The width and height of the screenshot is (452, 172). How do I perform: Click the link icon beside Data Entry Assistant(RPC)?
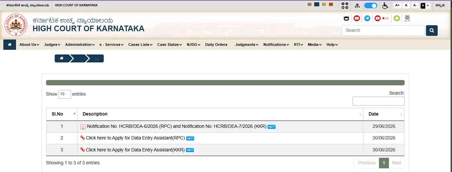point(82,138)
